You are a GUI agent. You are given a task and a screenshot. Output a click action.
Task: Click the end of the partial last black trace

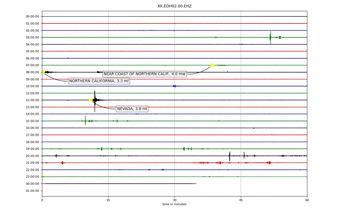[x=196, y=184]
